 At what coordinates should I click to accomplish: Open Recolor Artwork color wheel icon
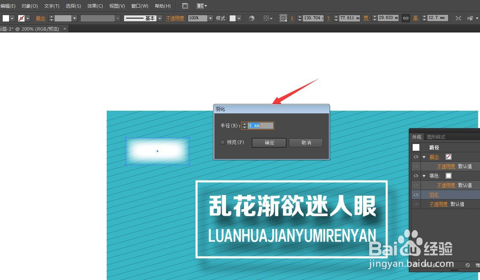pyautogui.click(x=251, y=18)
